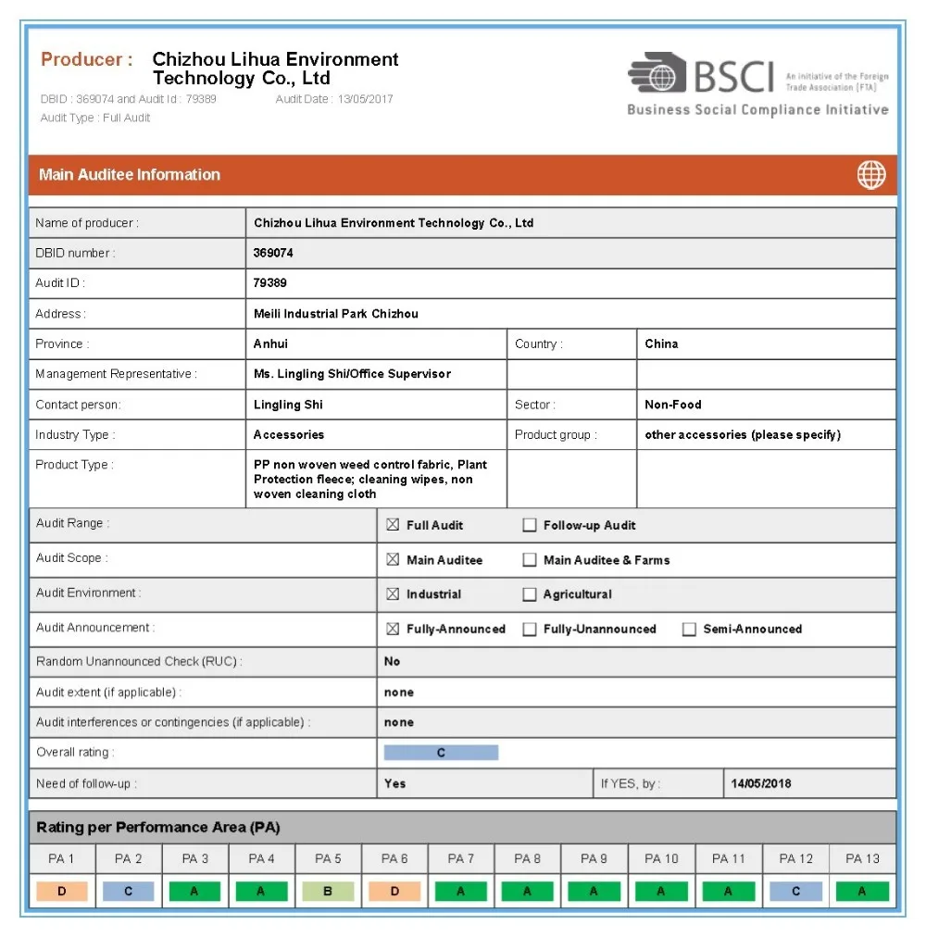Click the 'Overall rating :' label
Screen dimensions: 926x937
75,753
